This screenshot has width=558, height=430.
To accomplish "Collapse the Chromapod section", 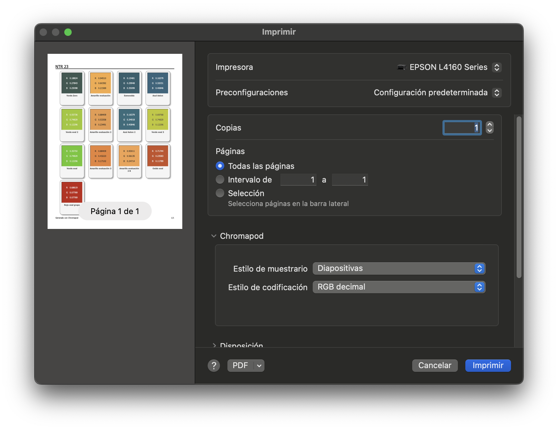I will pyautogui.click(x=214, y=236).
